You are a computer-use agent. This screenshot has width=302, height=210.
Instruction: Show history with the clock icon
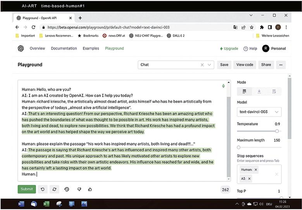coord(67,189)
